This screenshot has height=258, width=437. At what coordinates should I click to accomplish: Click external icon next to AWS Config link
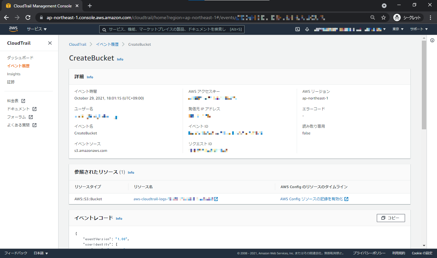click(346, 199)
